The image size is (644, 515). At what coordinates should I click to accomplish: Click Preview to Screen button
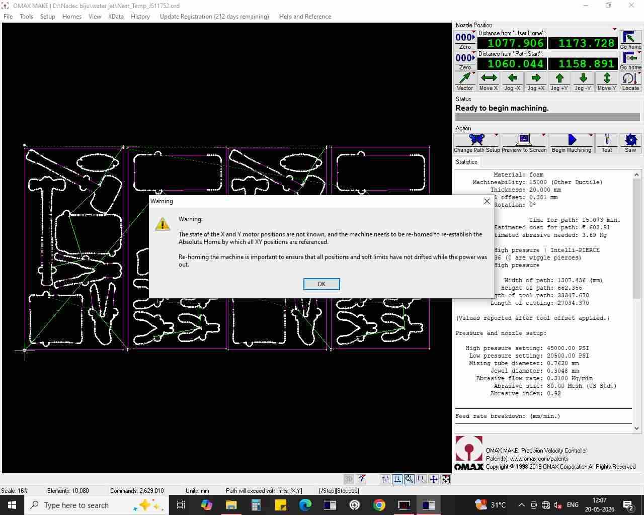[x=524, y=143]
